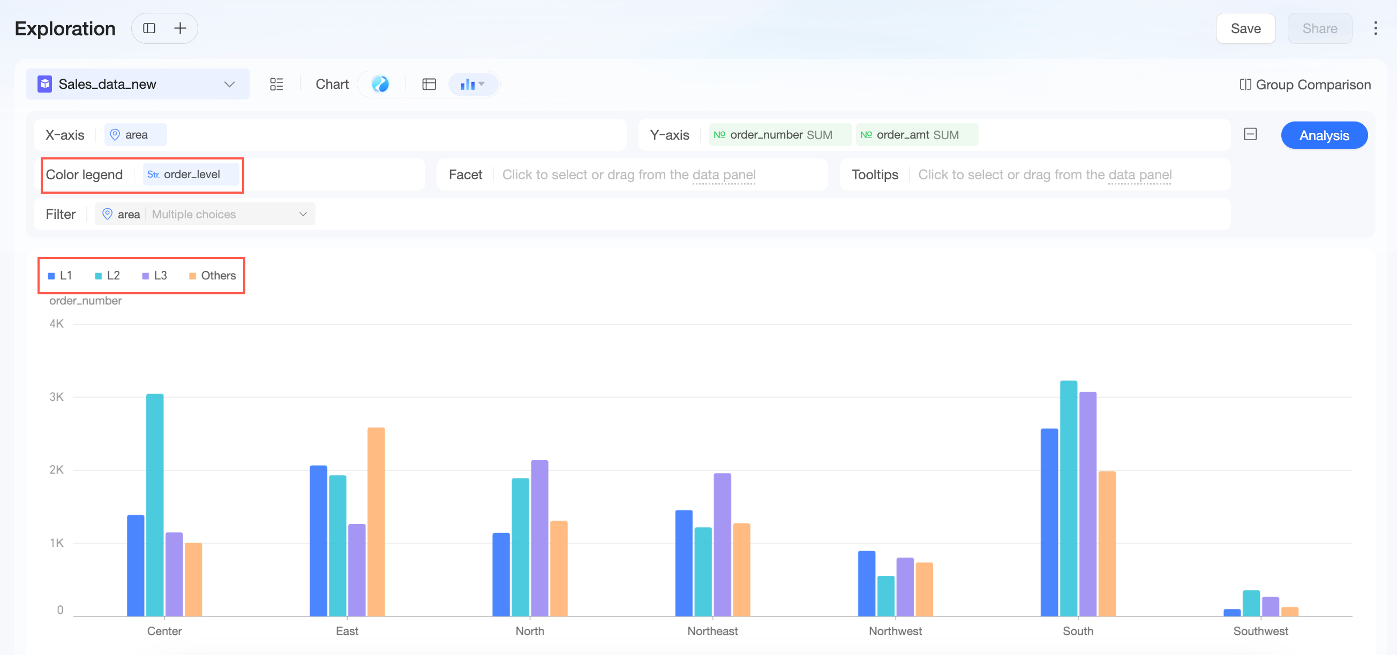Toggle the L1 legend series

coord(59,275)
